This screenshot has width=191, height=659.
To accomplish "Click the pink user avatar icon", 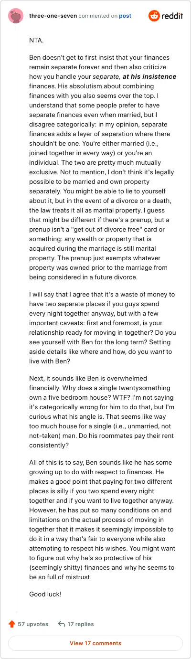I will coord(16,16).
